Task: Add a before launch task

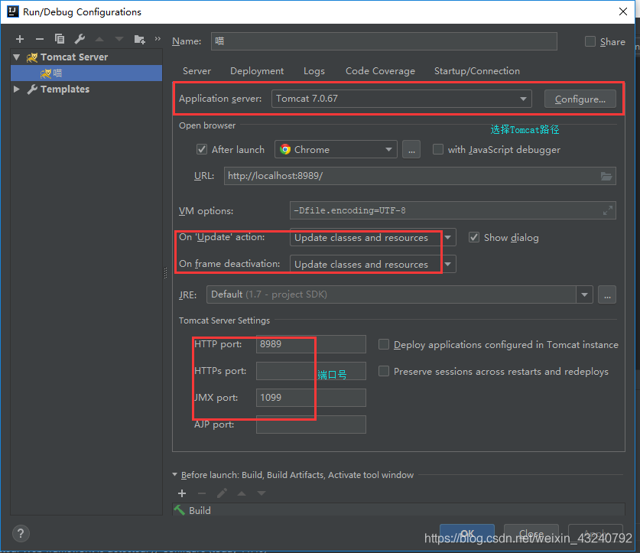Action: [x=182, y=493]
